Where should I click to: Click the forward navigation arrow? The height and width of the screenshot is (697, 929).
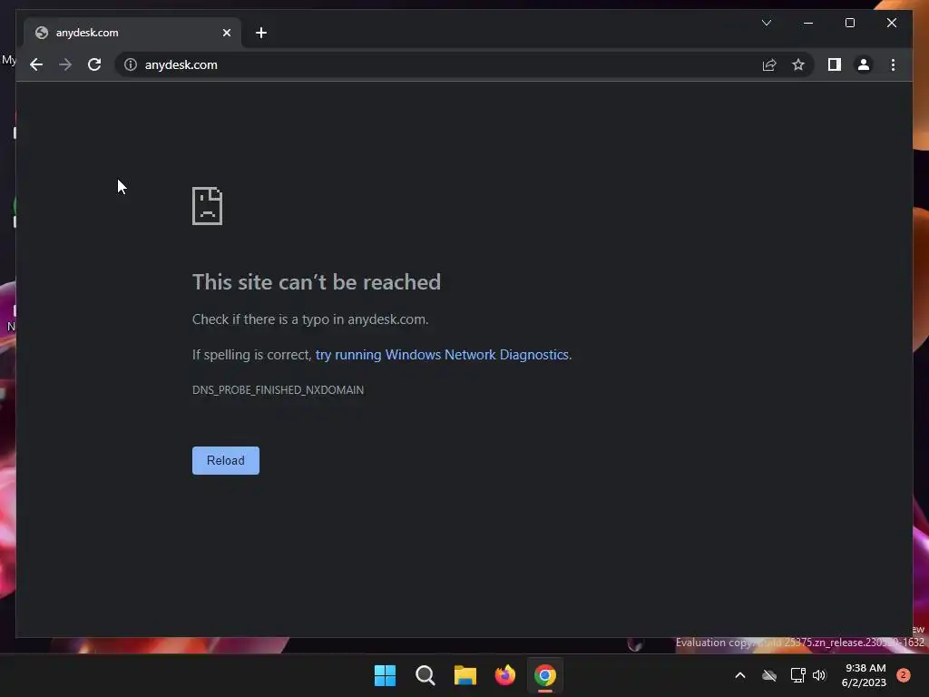[65, 64]
